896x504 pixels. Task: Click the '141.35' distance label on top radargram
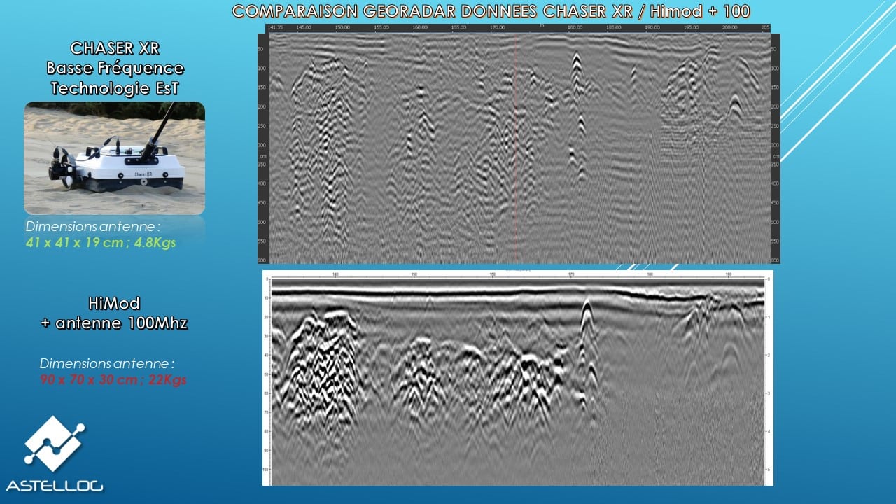tap(276, 27)
